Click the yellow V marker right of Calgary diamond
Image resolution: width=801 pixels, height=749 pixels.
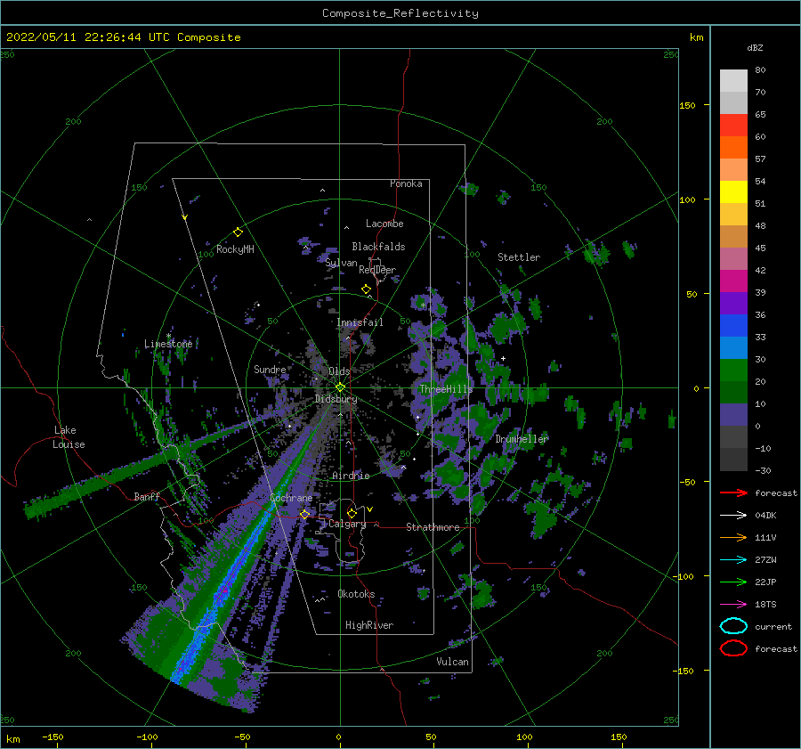pos(370,509)
